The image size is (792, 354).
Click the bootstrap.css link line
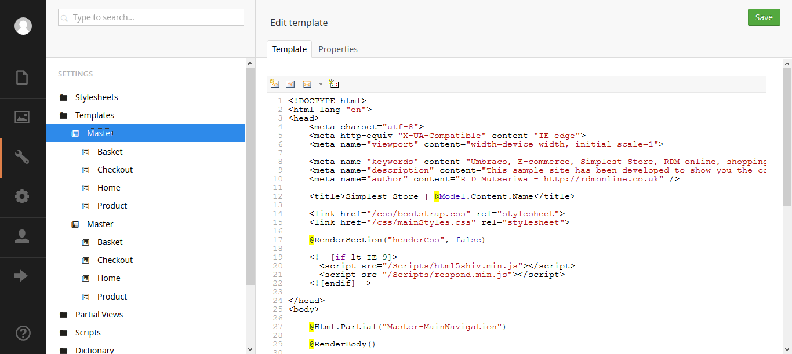tap(437, 214)
